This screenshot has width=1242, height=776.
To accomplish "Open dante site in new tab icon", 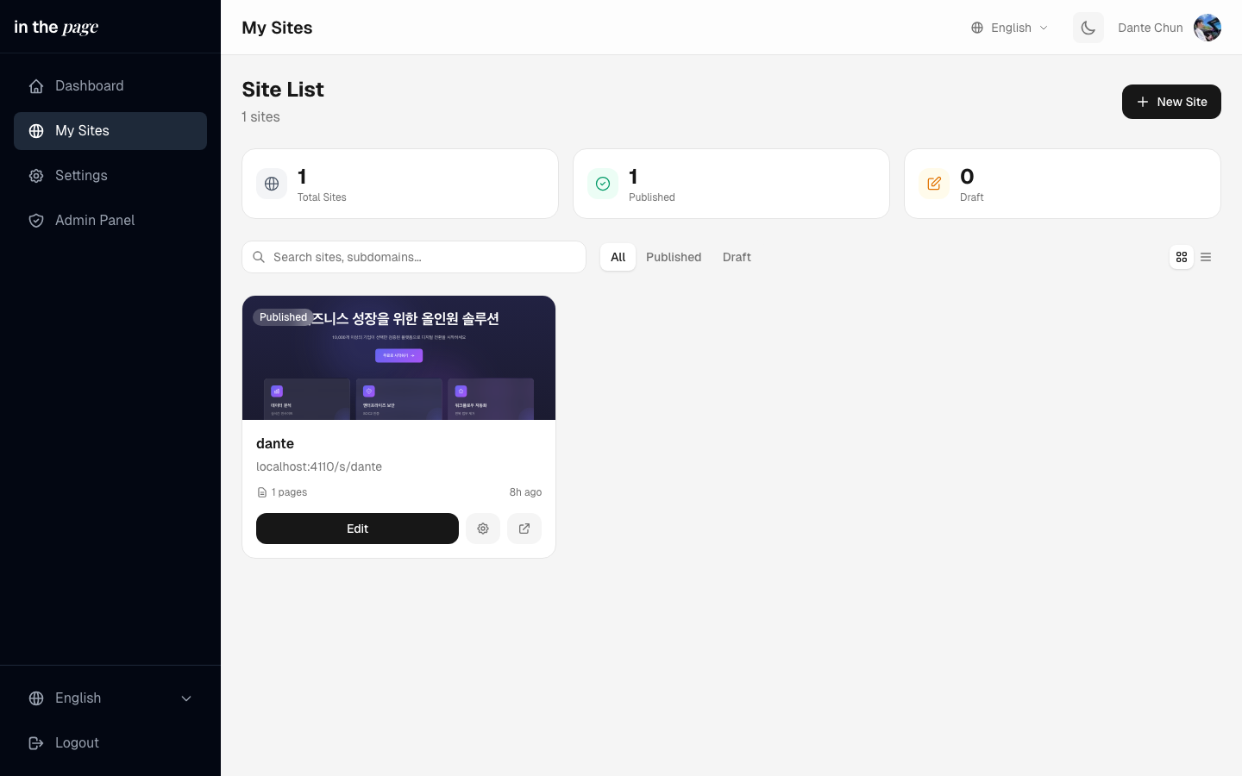I will pos(524,529).
